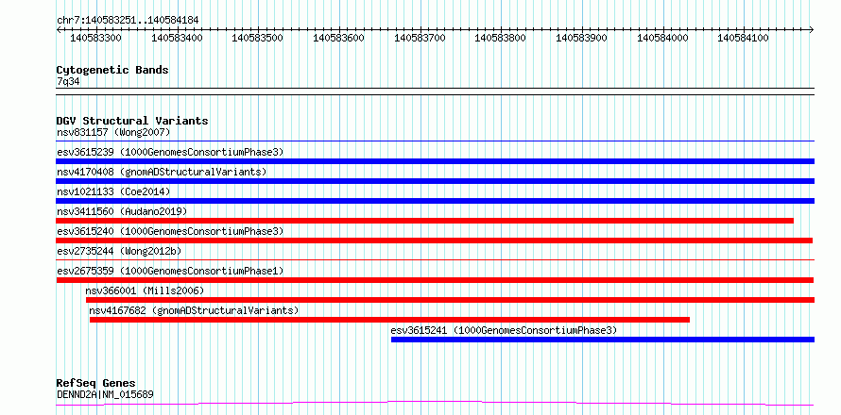Select the nsv4167682 red variant bar

click(x=389, y=320)
